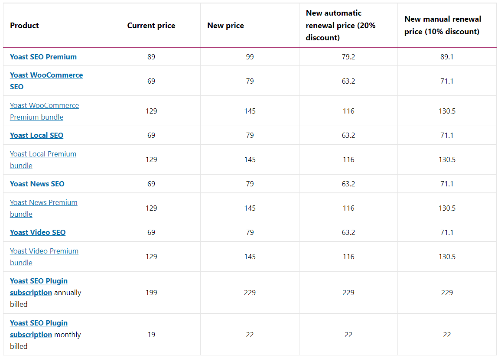
Task: Follow the Yoast Local SEO link
Action: (36, 135)
